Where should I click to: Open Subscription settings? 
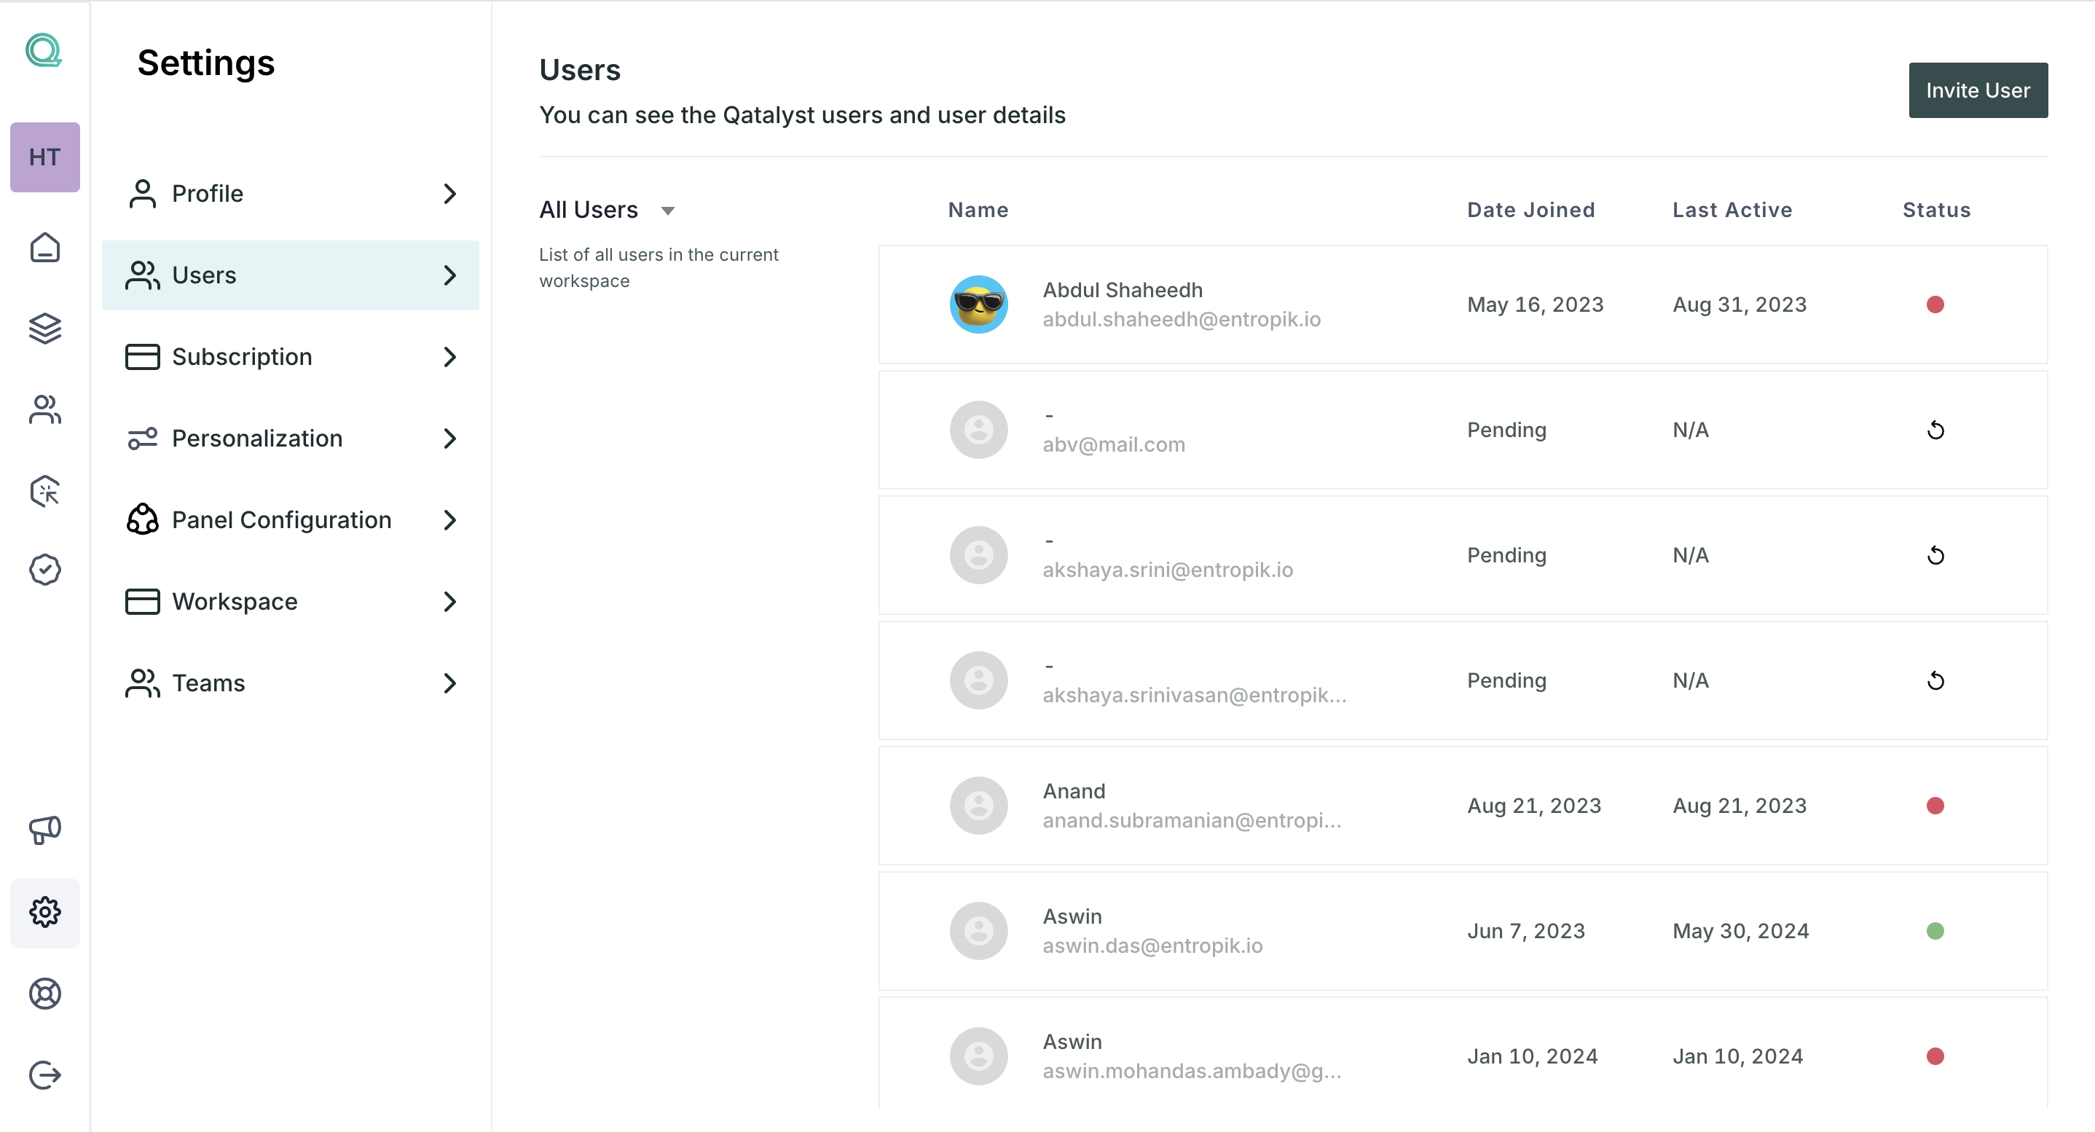tap(291, 356)
